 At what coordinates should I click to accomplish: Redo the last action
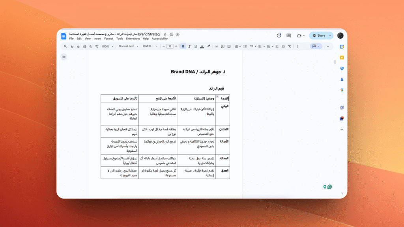pyautogui.click(x=79, y=47)
